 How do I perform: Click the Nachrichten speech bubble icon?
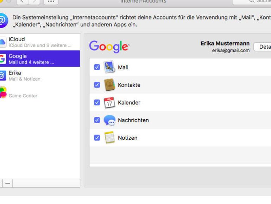[x=109, y=120]
